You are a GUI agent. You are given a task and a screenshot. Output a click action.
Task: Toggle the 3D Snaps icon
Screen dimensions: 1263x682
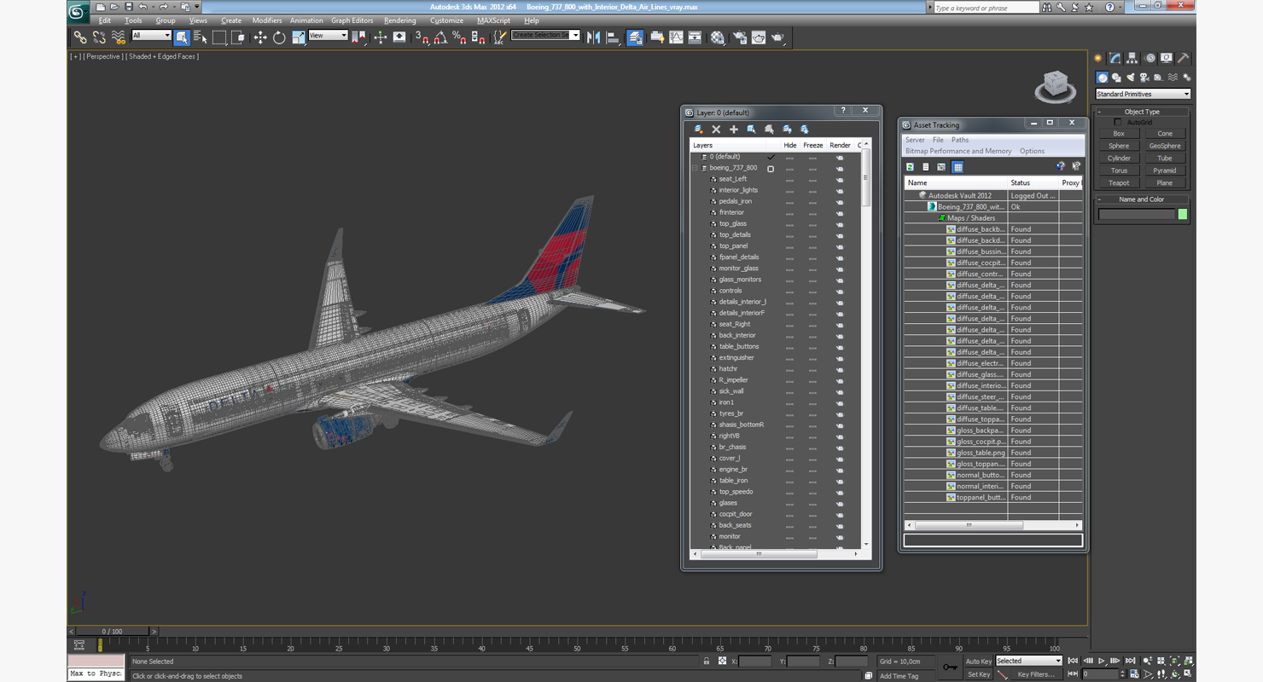(x=422, y=37)
